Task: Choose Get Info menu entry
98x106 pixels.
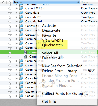Action: pyautogui.click(x=49, y=102)
